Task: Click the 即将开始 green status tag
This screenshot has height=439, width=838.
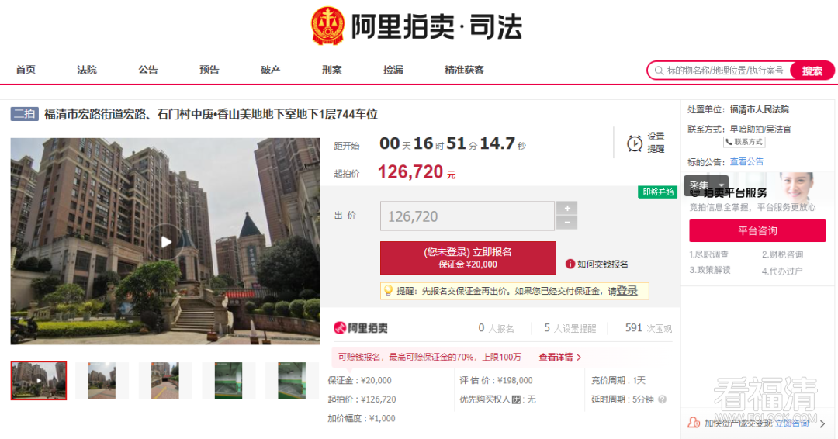Action: 657,192
